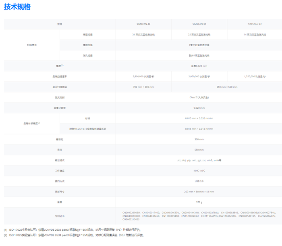This screenshot has height=246, width=282.
Task: Select the 扫描模式 row label
Action: 32,45
